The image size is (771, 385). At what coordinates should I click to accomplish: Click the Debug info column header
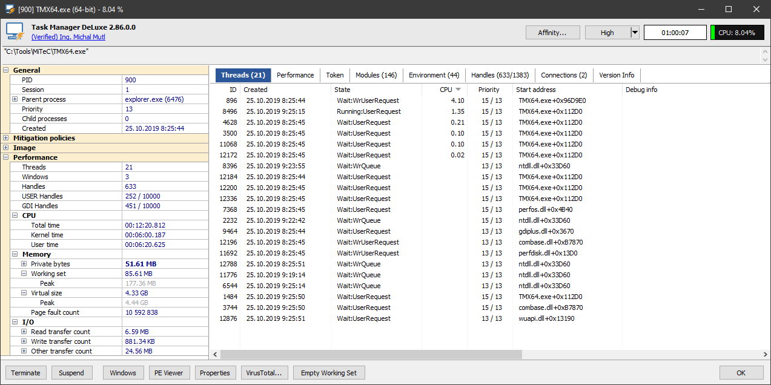tap(695, 90)
